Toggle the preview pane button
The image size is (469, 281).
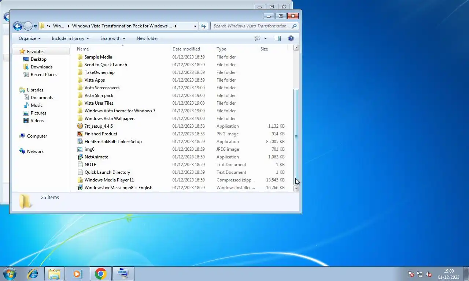point(278,38)
